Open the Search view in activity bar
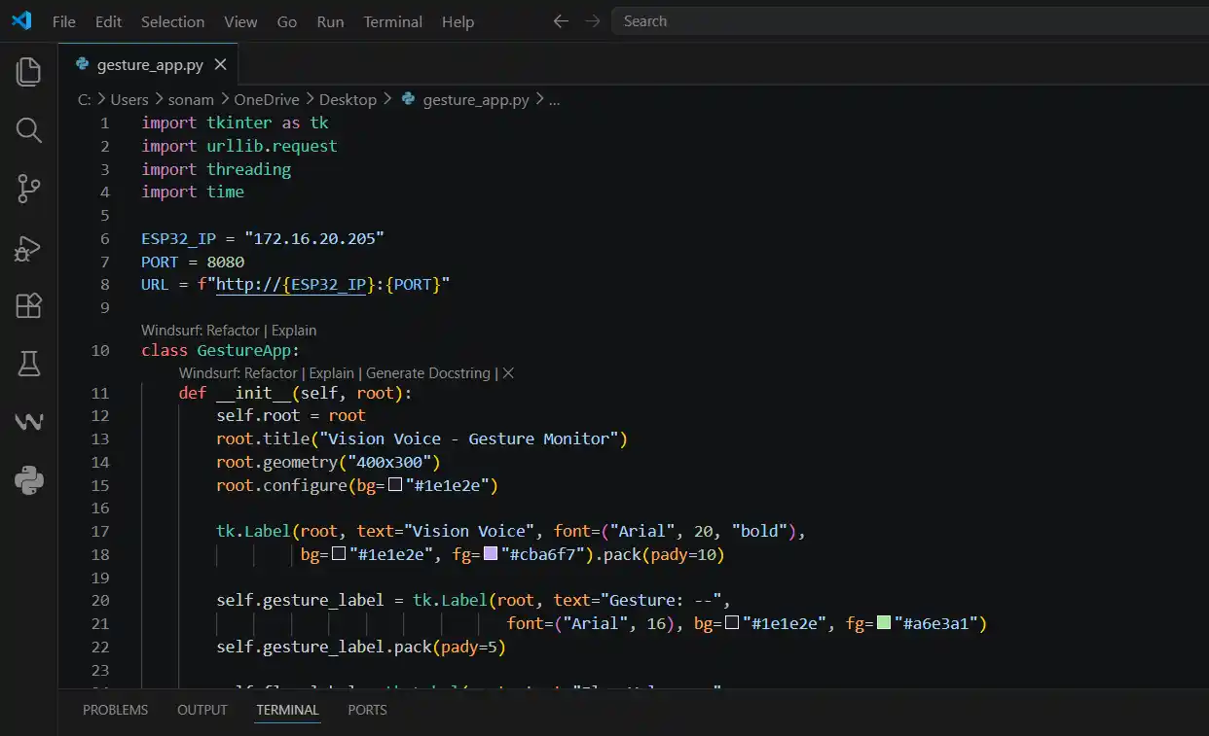This screenshot has height=736, width=1209. pyautogui.click(x=29, y=130)
